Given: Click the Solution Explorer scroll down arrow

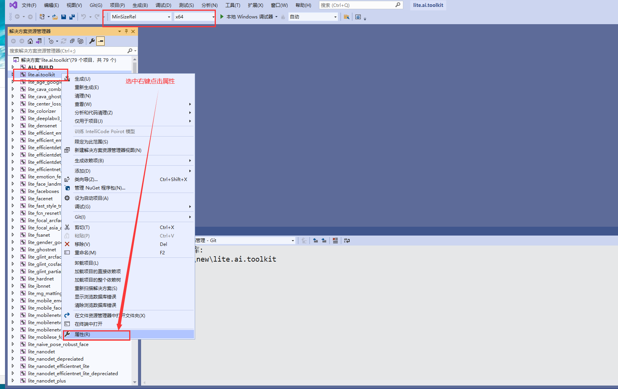Looking at the screenshot, I should pyautogui.click(x=135, y=382).
